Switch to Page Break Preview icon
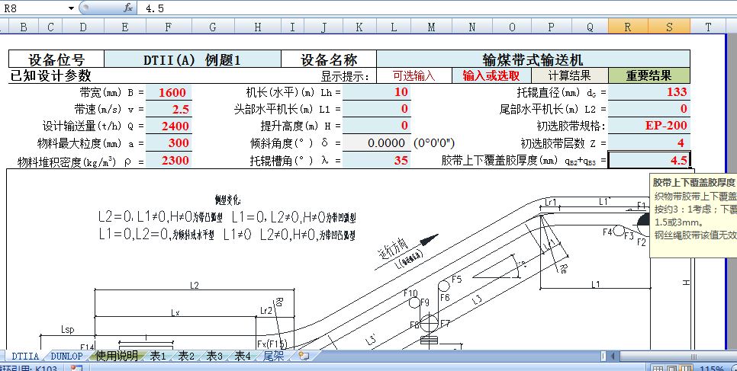This screenshot has height=371, width=737. (x=686, y=369)
